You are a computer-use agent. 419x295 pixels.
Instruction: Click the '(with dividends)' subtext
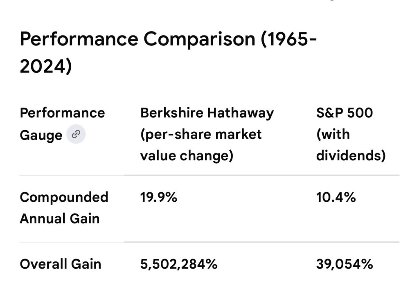click(x=351, y=145)
